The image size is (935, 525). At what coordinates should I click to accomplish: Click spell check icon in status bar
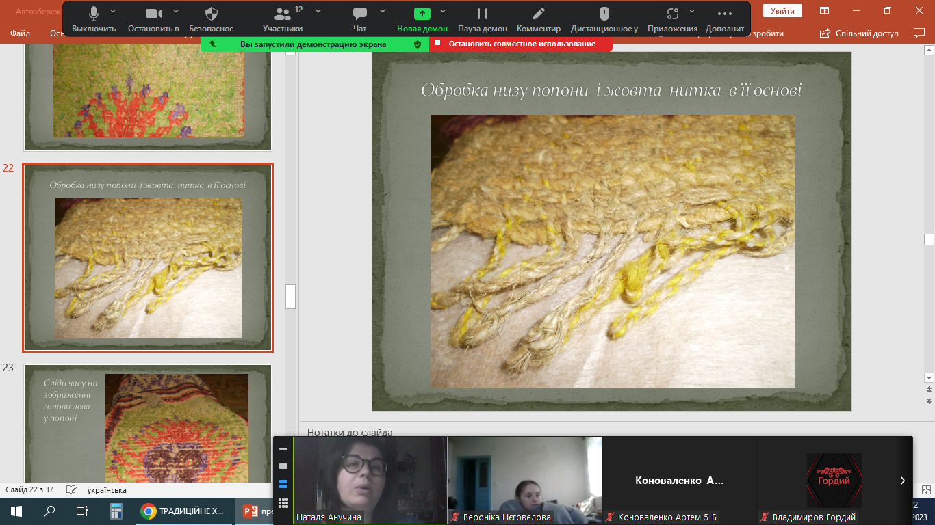click(71, 490)
